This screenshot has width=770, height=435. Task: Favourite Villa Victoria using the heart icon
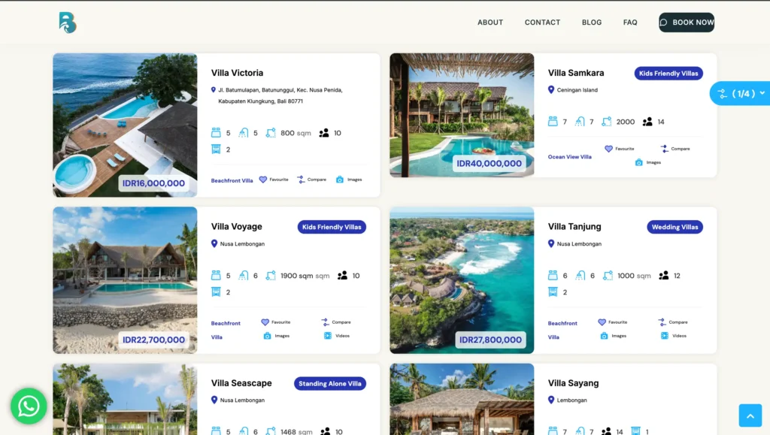[x=263, y=180]
